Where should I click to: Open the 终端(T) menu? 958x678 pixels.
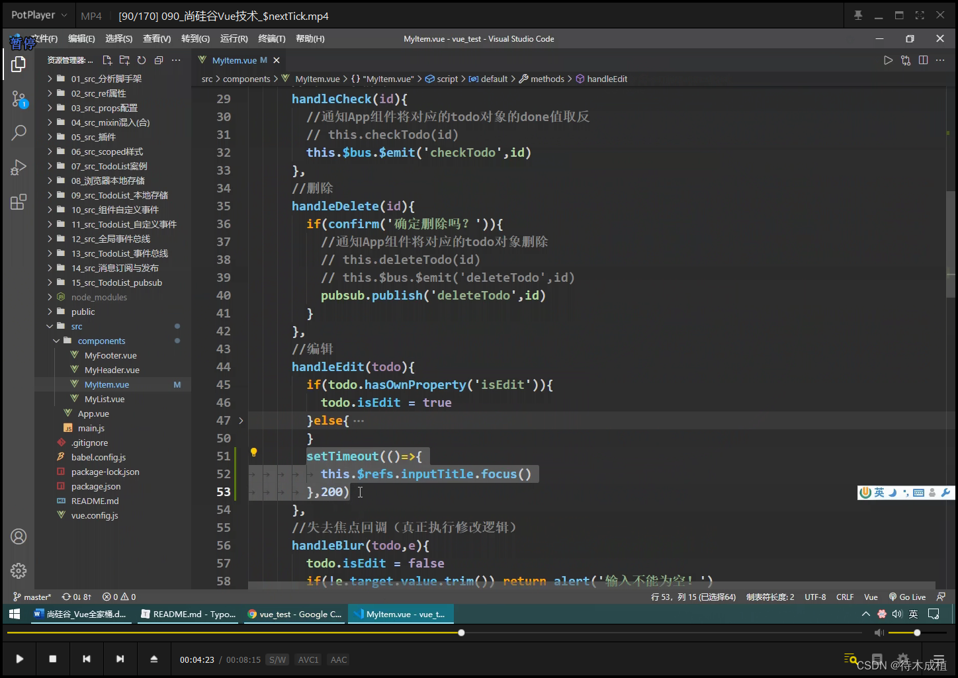272,39
